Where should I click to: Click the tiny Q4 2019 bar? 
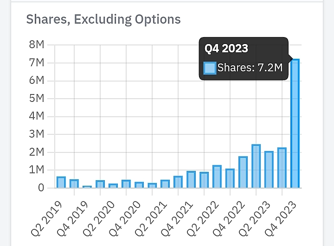point(87,187)
